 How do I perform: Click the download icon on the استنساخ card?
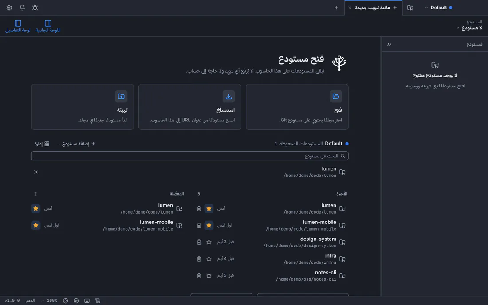click(x=228, y=96)
